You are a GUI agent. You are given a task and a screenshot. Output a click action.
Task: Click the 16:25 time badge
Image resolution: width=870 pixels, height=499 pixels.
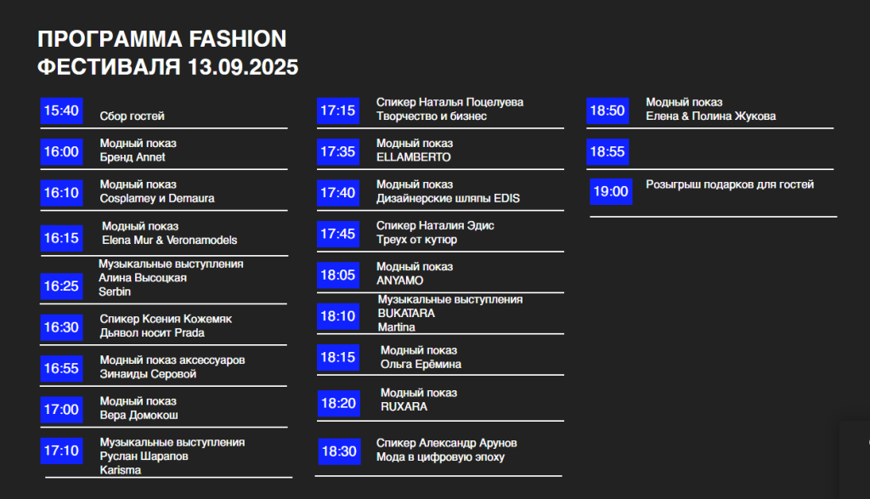[61, 286]
